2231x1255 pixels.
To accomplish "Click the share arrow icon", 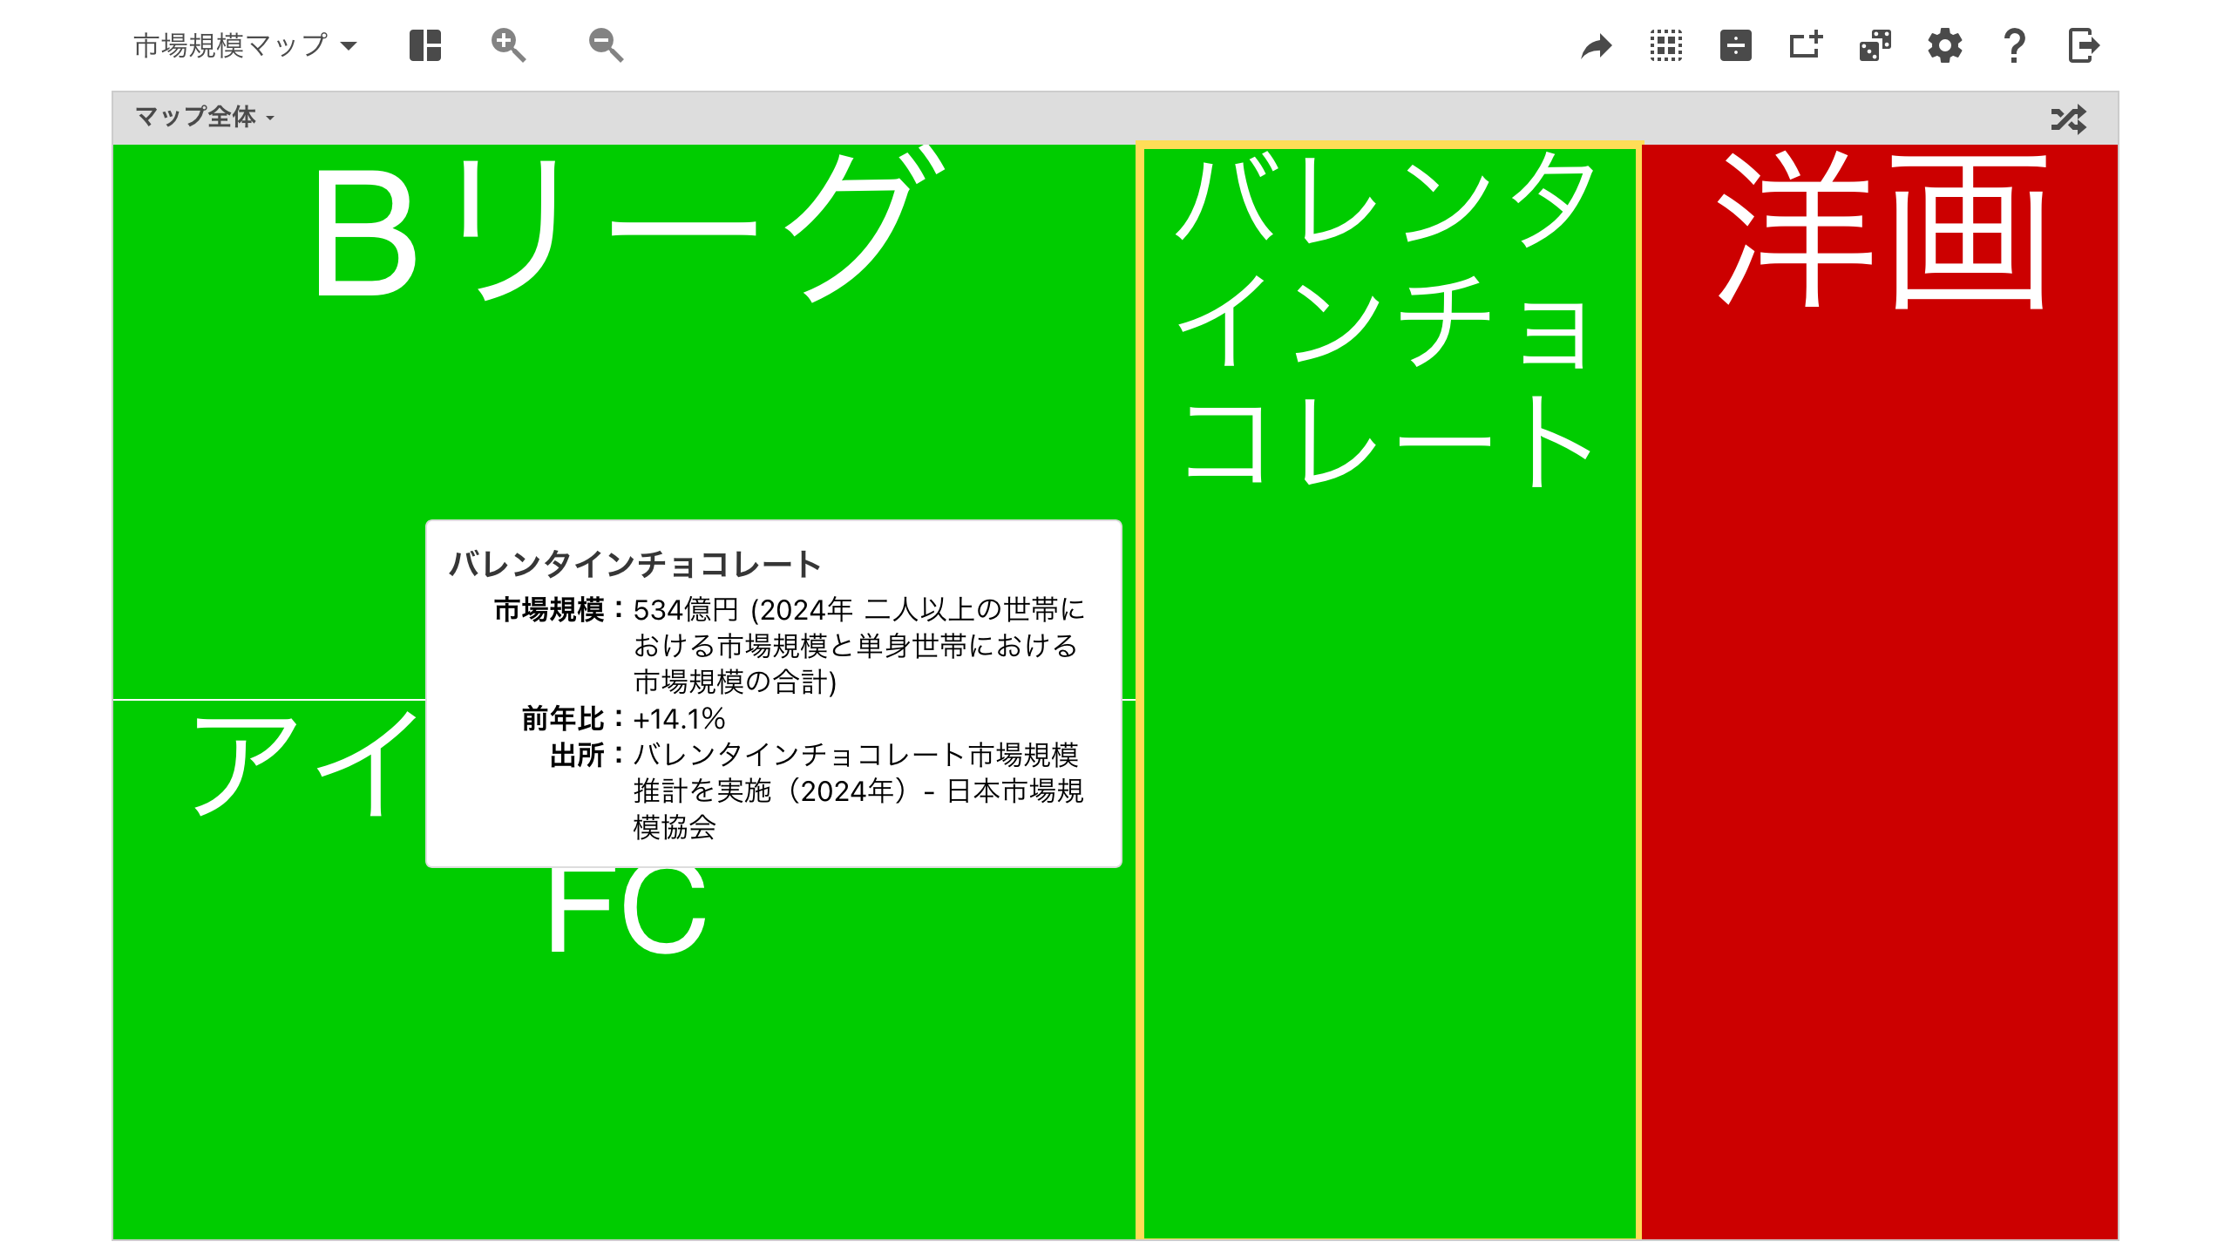I will [x=1597, y=45].
